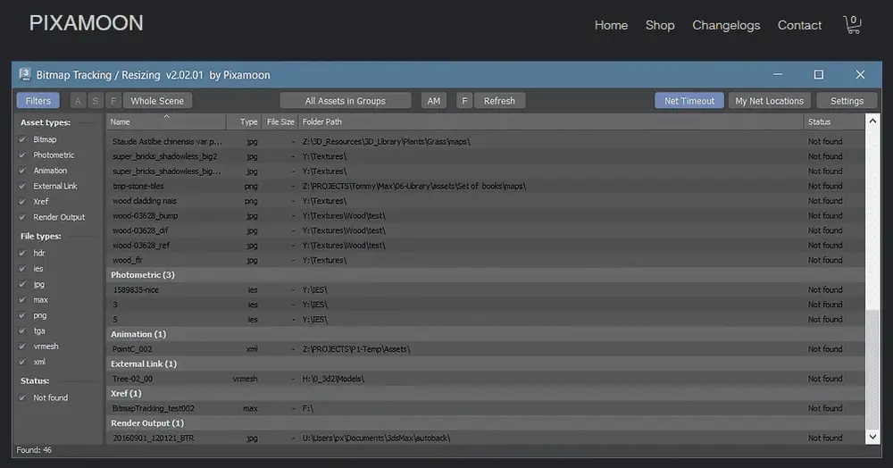Screen dimensions: 893x468
Task: Toggle the png file type checkbox
Action: (x=22, y=315)
